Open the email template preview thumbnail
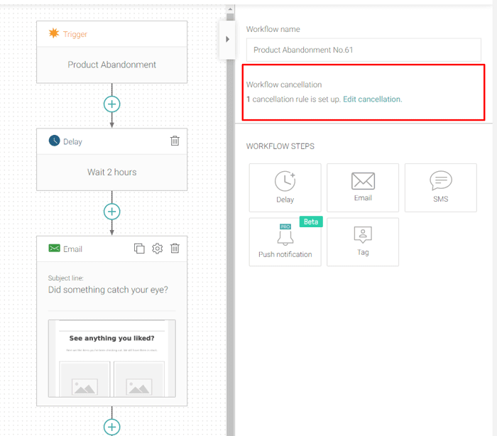This screenshot has height=436, width=497. click(x=112, y=359)
